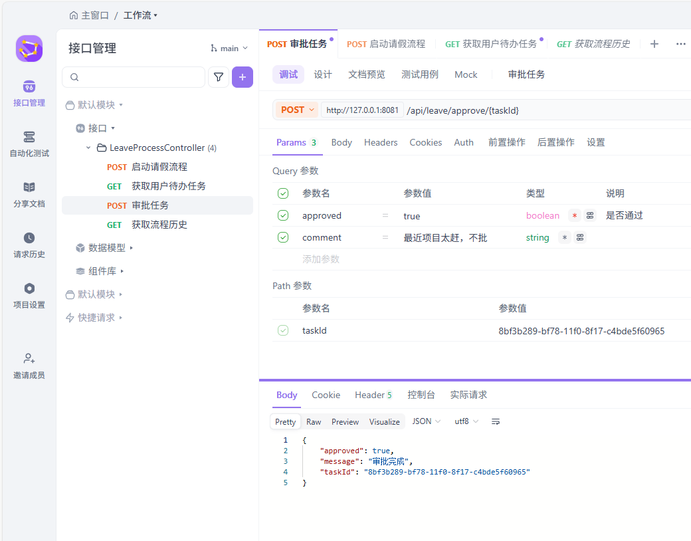The image size is (691, 541).
Task: Click the Apifox project logo icon
Action: [29, 49]
